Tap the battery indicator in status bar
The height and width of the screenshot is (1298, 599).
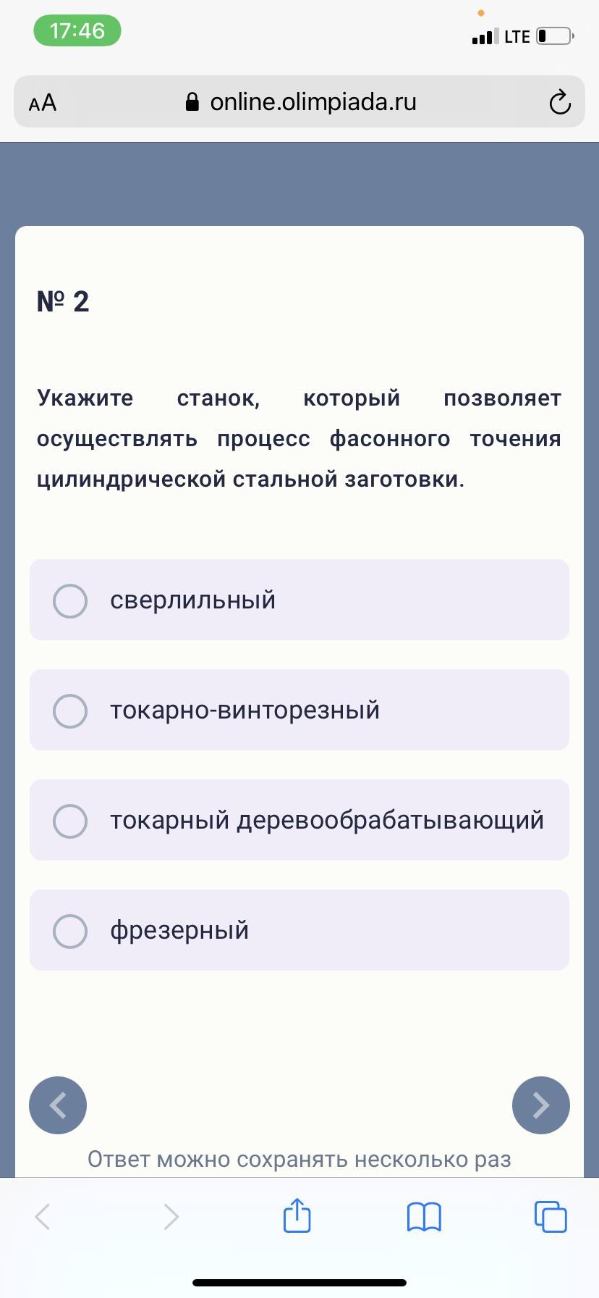[x=555, y=36]
